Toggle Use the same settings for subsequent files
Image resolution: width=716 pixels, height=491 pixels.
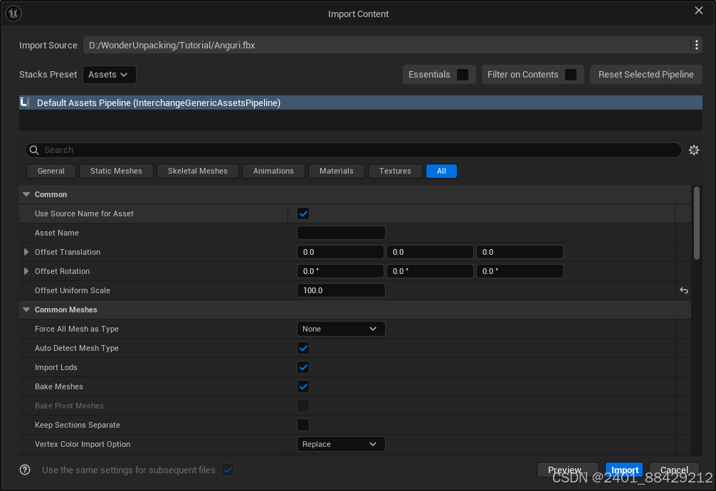coord(228,470)
